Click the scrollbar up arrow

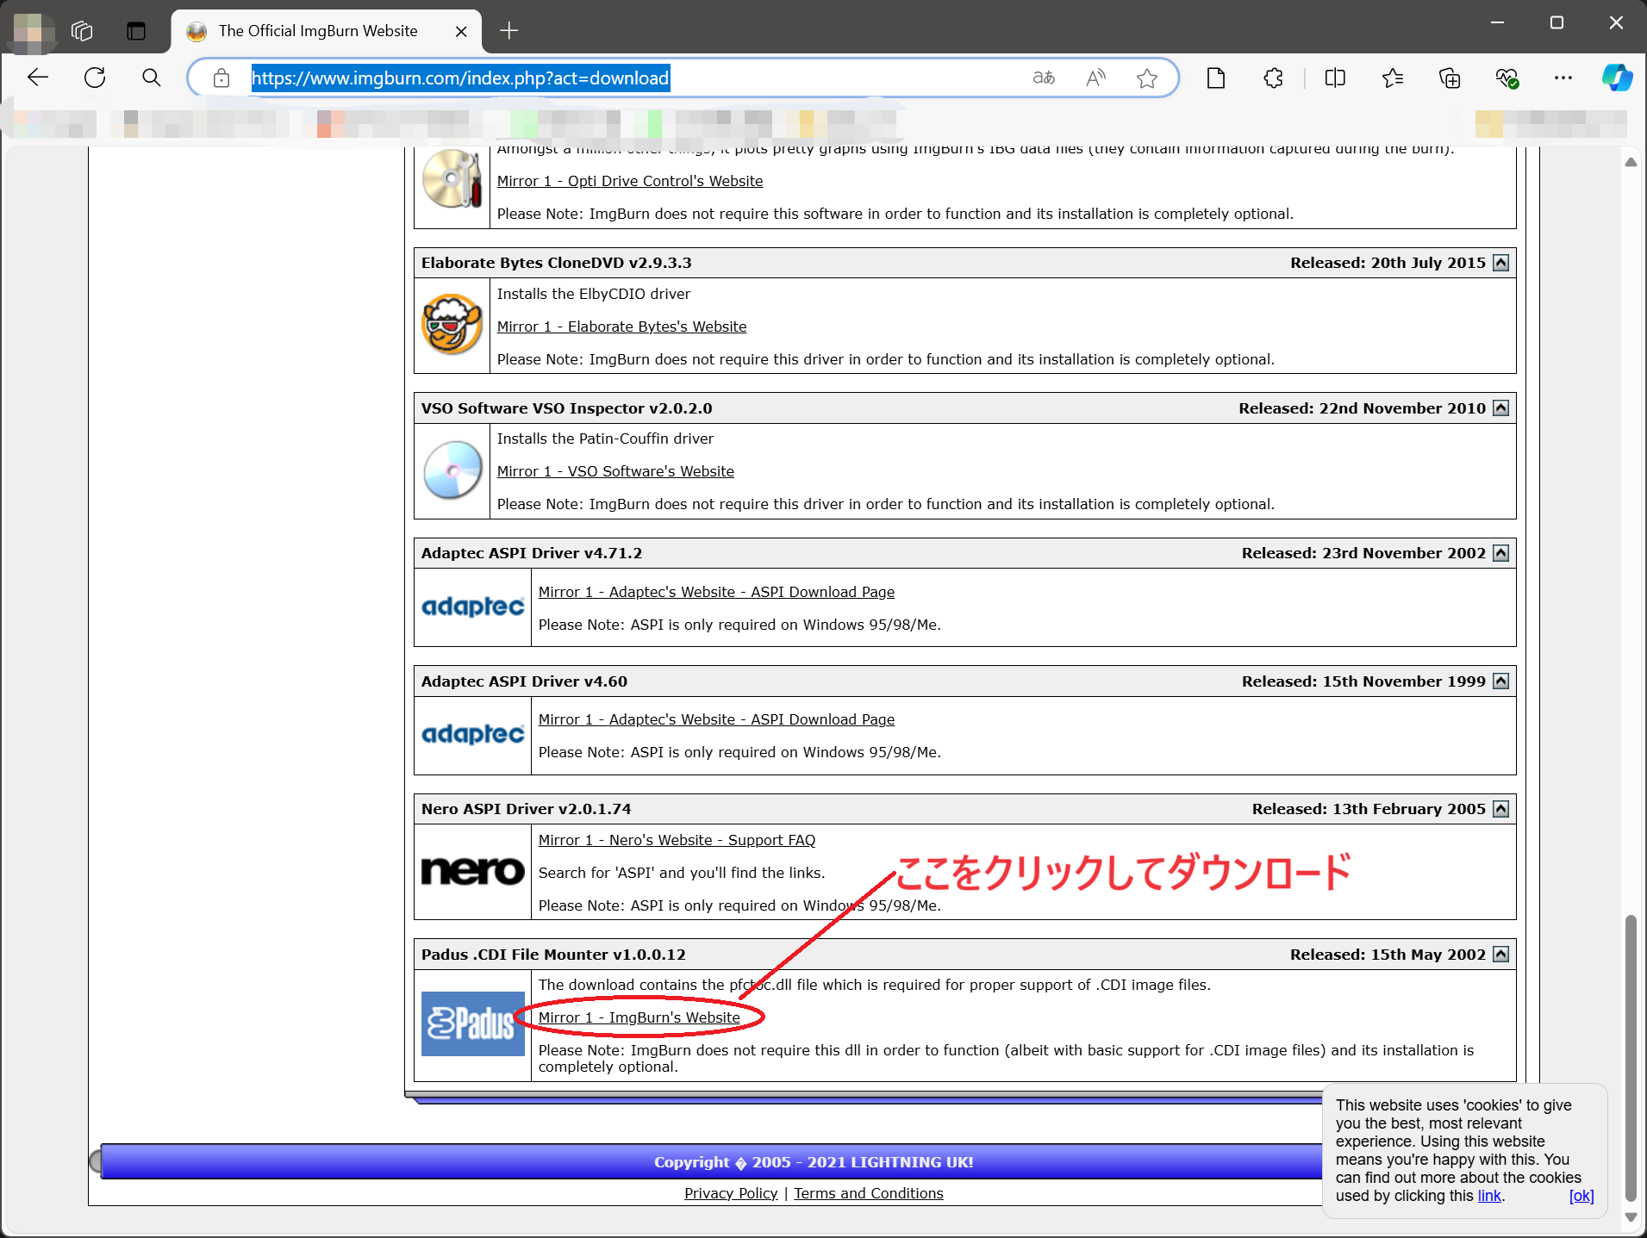point(1631,162)
